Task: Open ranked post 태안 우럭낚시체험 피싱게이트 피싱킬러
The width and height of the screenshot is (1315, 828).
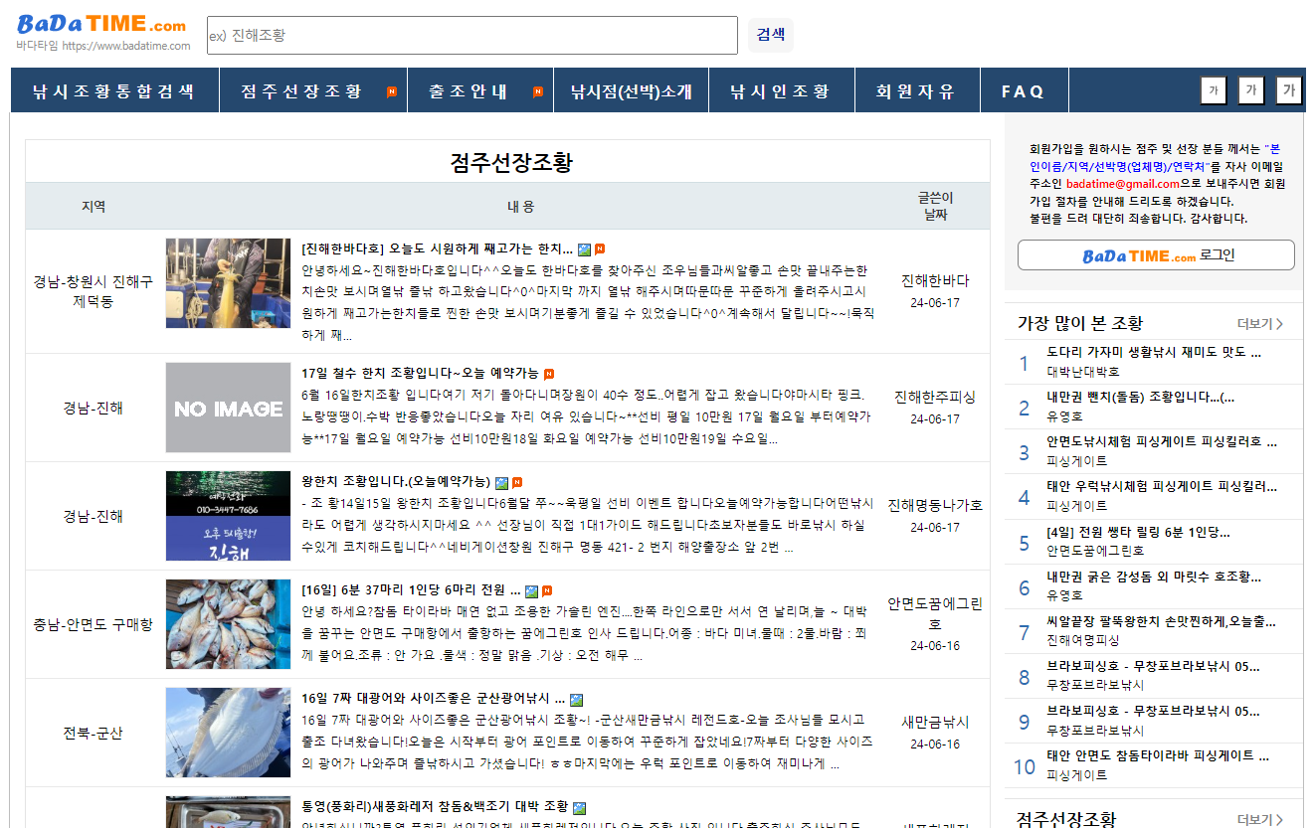Action: [1162, 486]
